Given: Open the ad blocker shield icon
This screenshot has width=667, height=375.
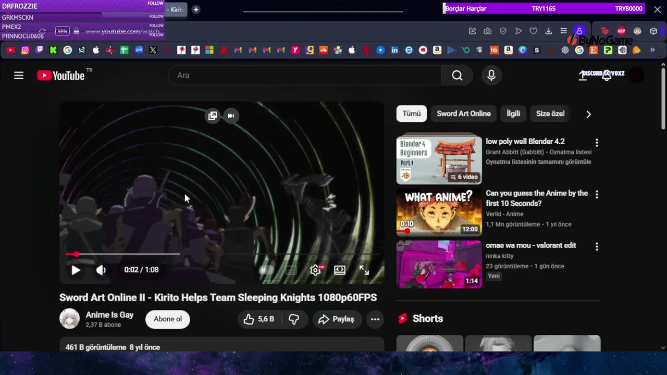Looking at the screenshot, I should point(503,31).
